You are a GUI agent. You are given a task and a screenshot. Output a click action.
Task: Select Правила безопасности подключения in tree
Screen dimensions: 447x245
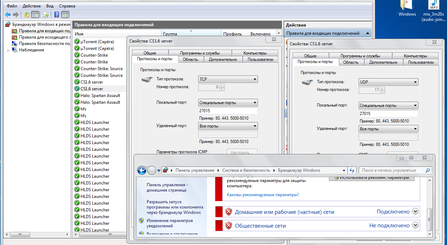[x=41, y=44]
